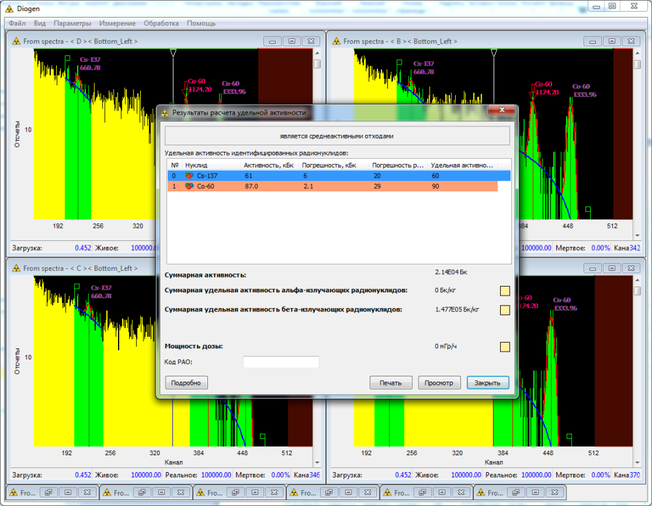Click the radiation icon of spectrum C window
Viewport: 652px width, 506px height.
[16, 268]
